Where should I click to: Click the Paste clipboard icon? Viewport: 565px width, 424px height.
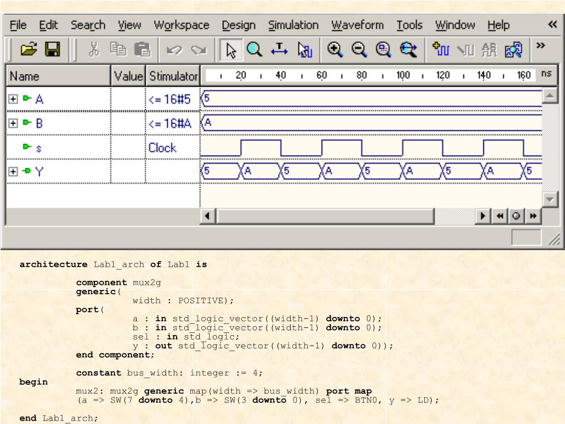coord(142,49)
